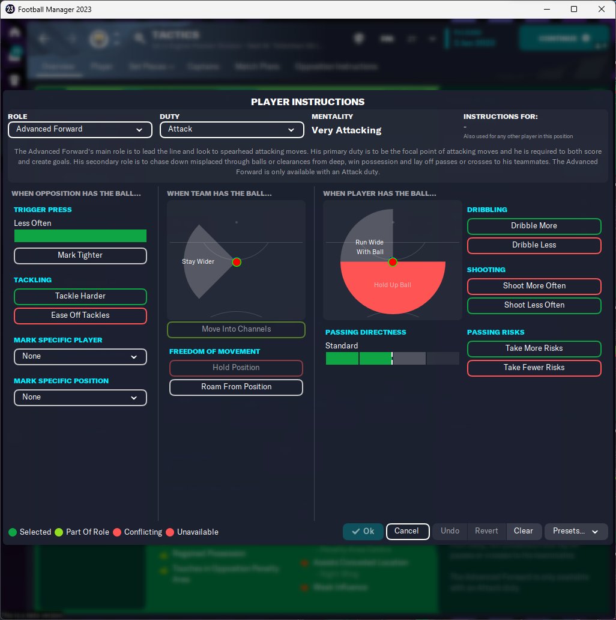Open the home icon in left sidebar

[14, 32]
